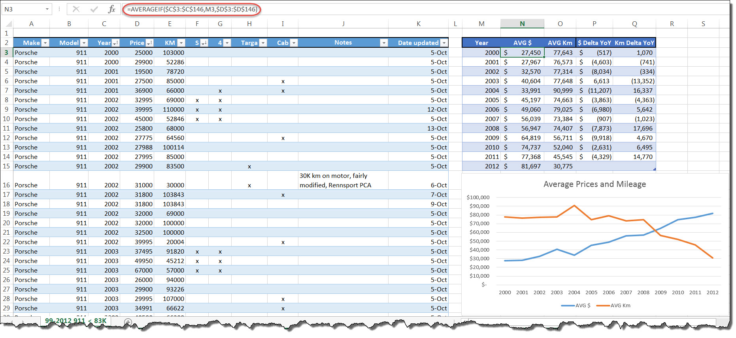The height and width of the screenshot is (338, 736).
Task: Open the Targa column filter dropdown
Action: (x=263, y=43)
